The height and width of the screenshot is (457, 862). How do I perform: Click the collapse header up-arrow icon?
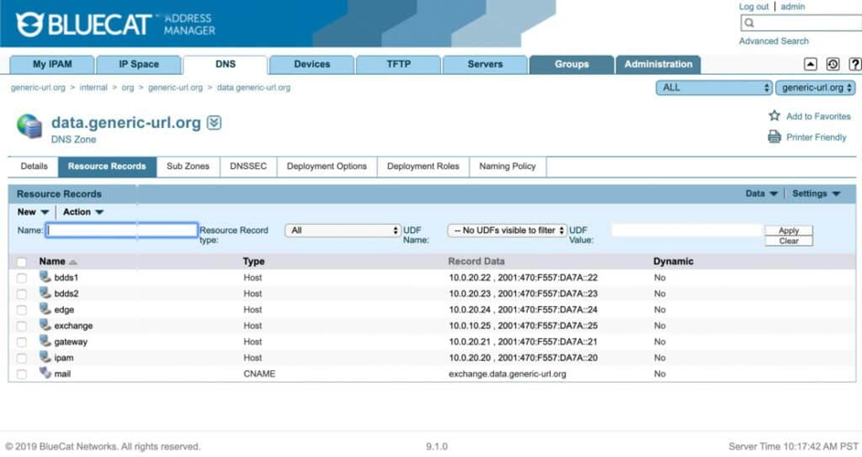(x=810, y=64)
